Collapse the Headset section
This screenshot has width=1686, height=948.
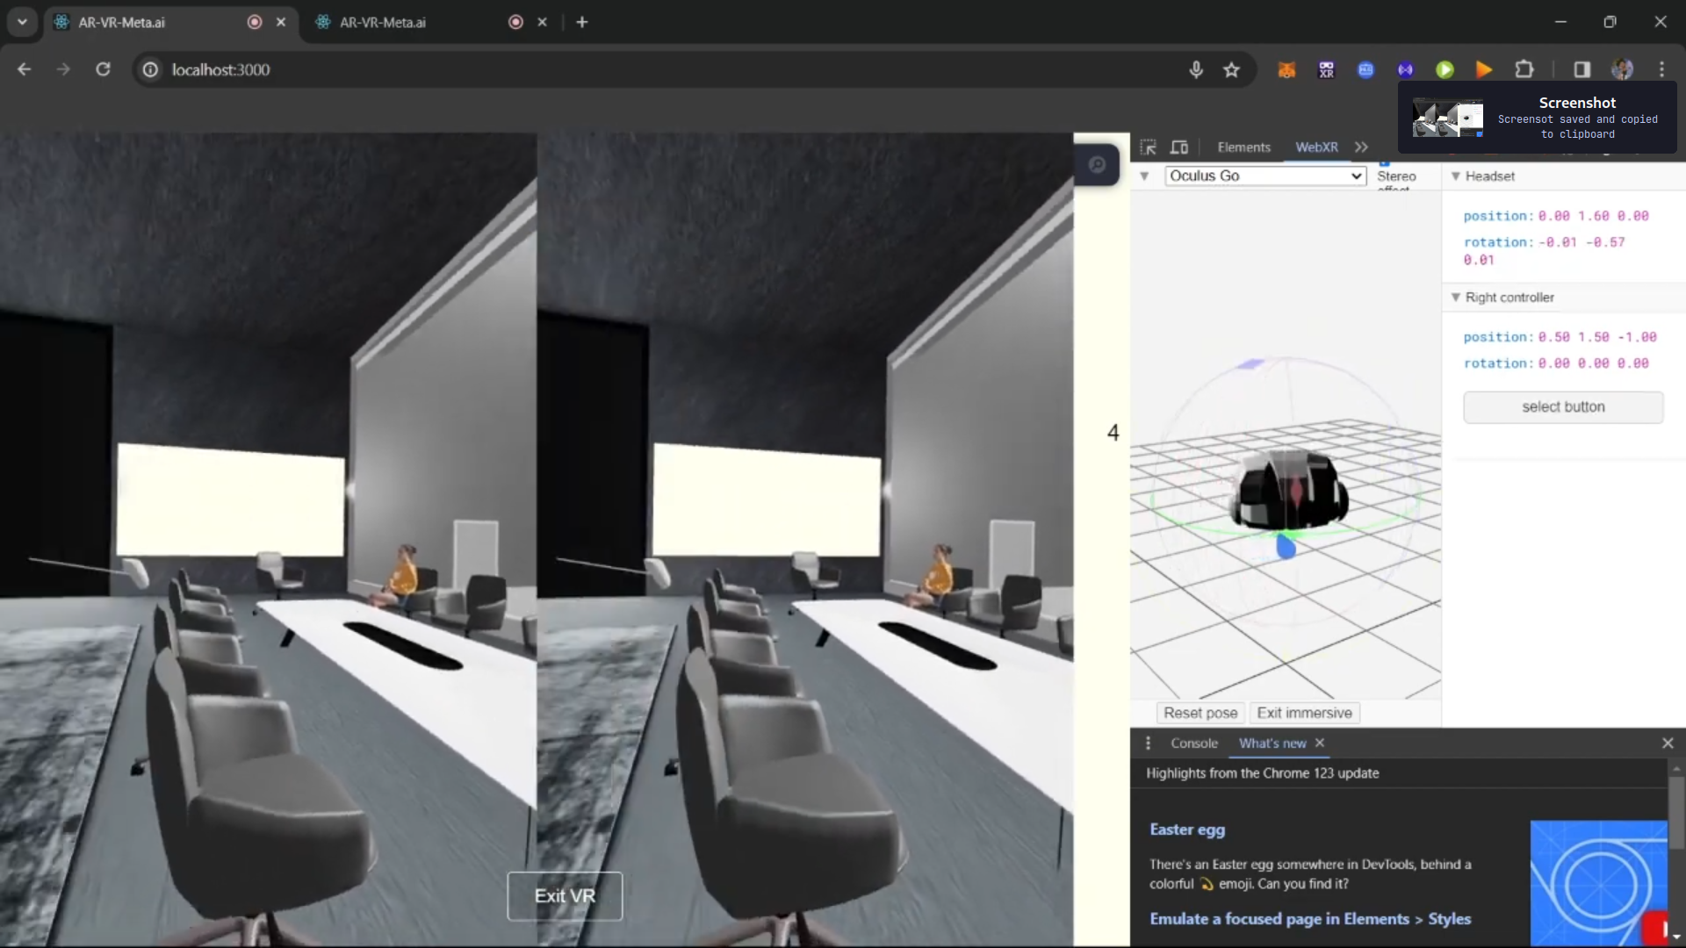1456,176
